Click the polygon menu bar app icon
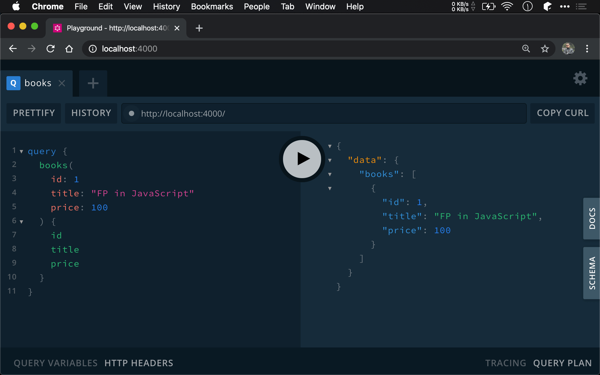Image resolution: width=600 pixels, height=375 pixels. 547,6
